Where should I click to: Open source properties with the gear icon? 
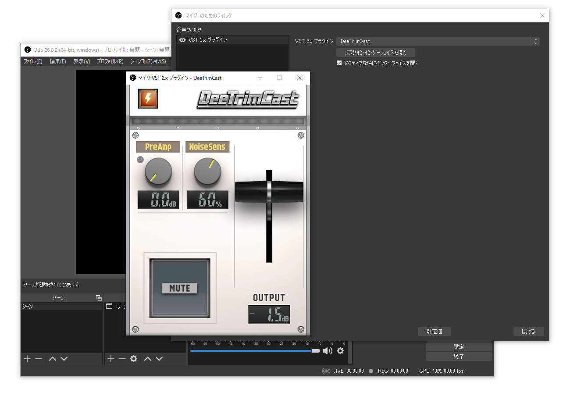coord(134,359)
